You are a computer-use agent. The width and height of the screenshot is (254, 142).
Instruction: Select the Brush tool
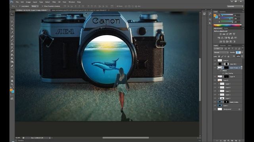(x=12, y=40)
